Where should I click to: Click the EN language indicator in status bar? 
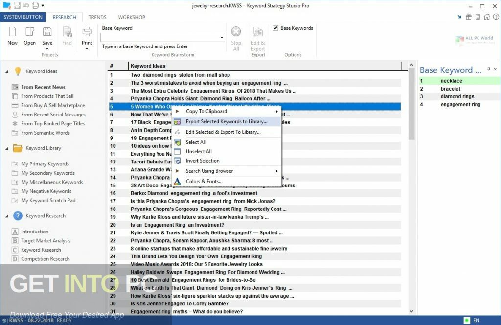pyautogui.click(x=476, y=320)
